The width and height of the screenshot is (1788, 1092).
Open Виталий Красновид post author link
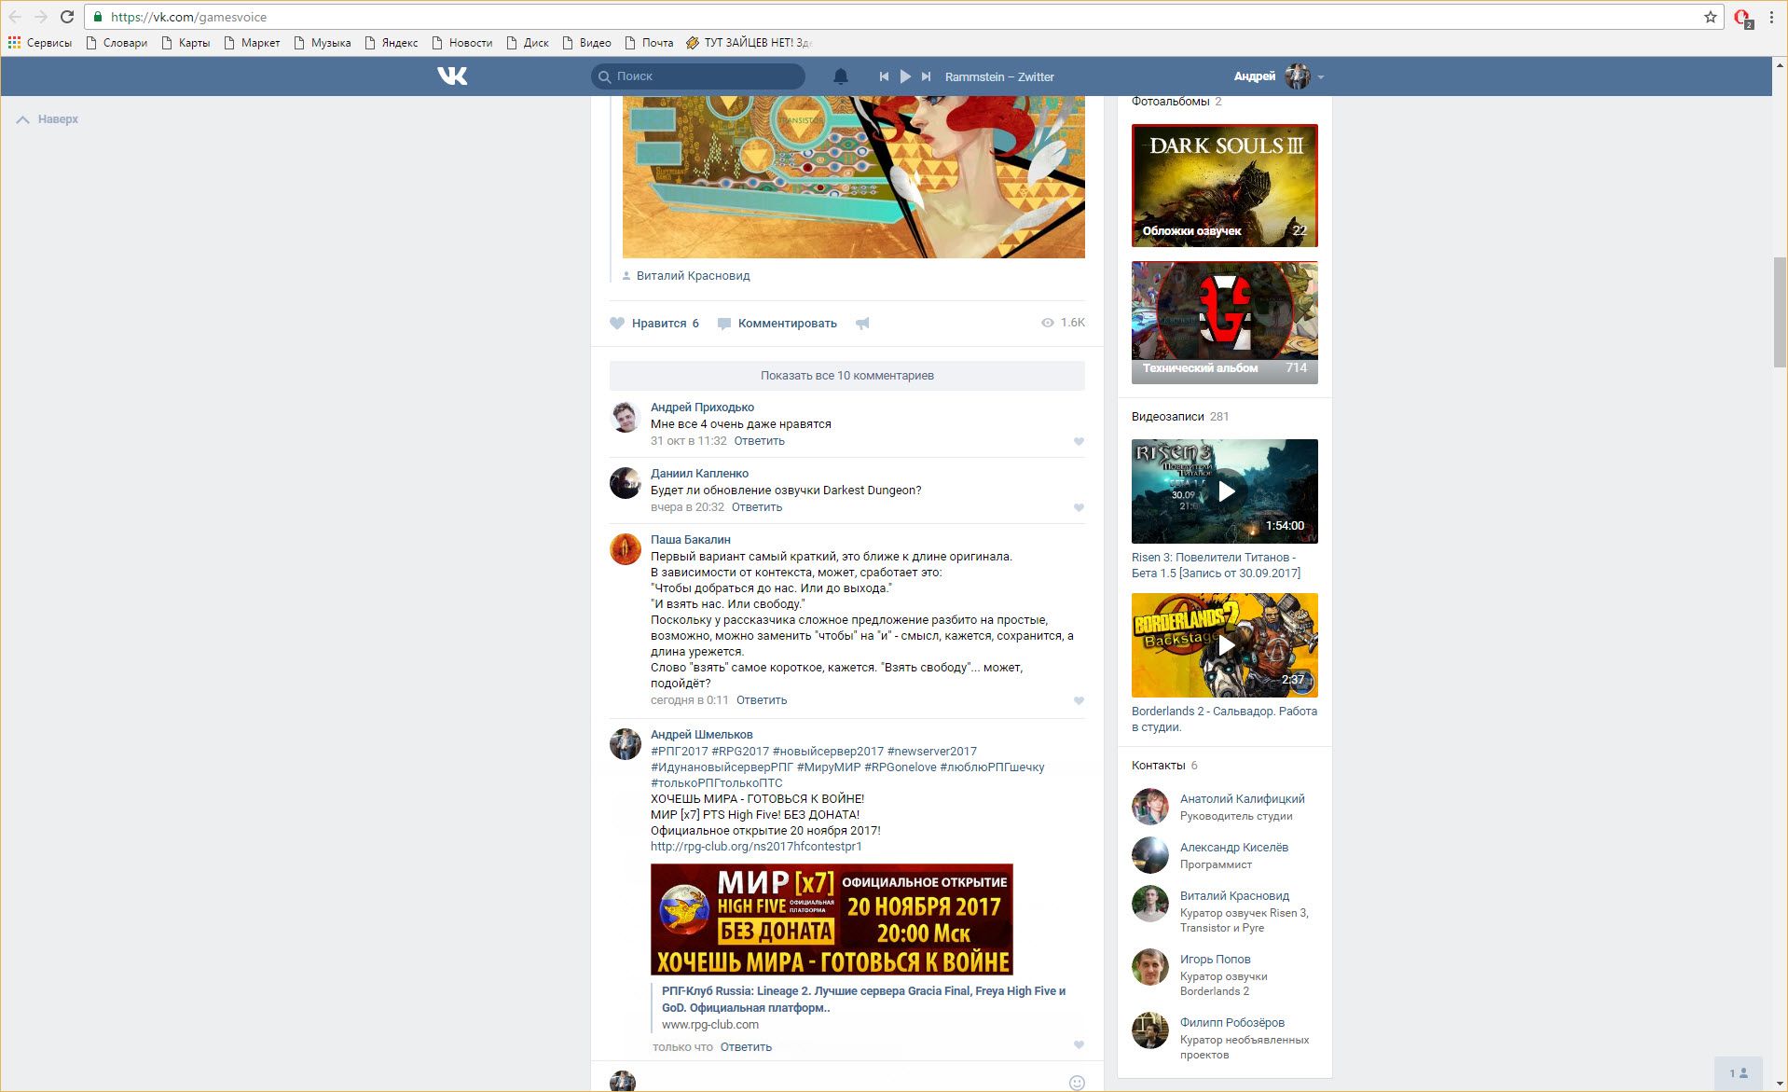click(x=693, y=276)
